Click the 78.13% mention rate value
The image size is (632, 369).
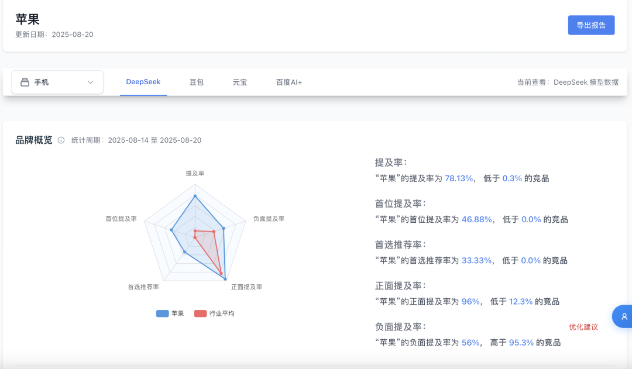click(459, 178)
